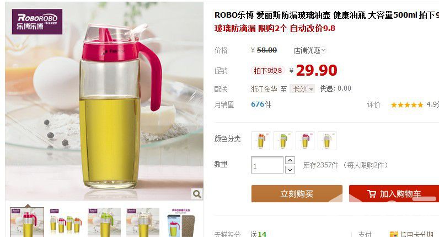Open the 长沙 delivery city dropdown
439x237 pixels.
click(302, 88)
